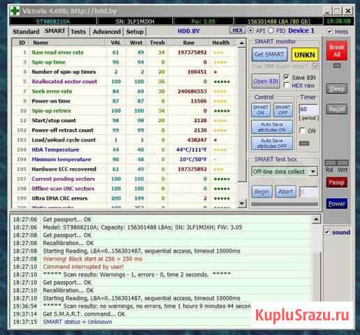This screenshot has height=335, width=360.
Task: Click the blue Power button
Action: pyautogui.click(x=336, y=204)
